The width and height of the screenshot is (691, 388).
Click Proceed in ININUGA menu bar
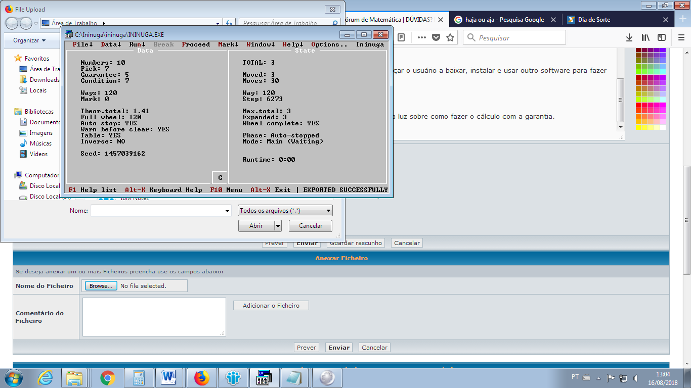point(196,44)
